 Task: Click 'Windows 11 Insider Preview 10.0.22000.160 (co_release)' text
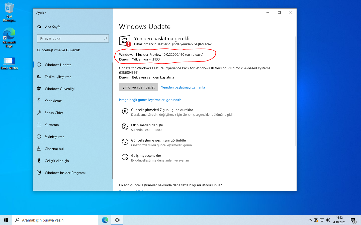click(x=161, y=54)
